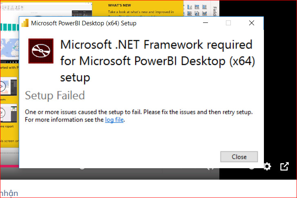Open the video player settings gear

coord(267,167)
